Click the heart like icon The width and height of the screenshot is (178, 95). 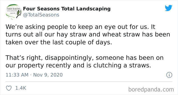(x=9, y=88)
